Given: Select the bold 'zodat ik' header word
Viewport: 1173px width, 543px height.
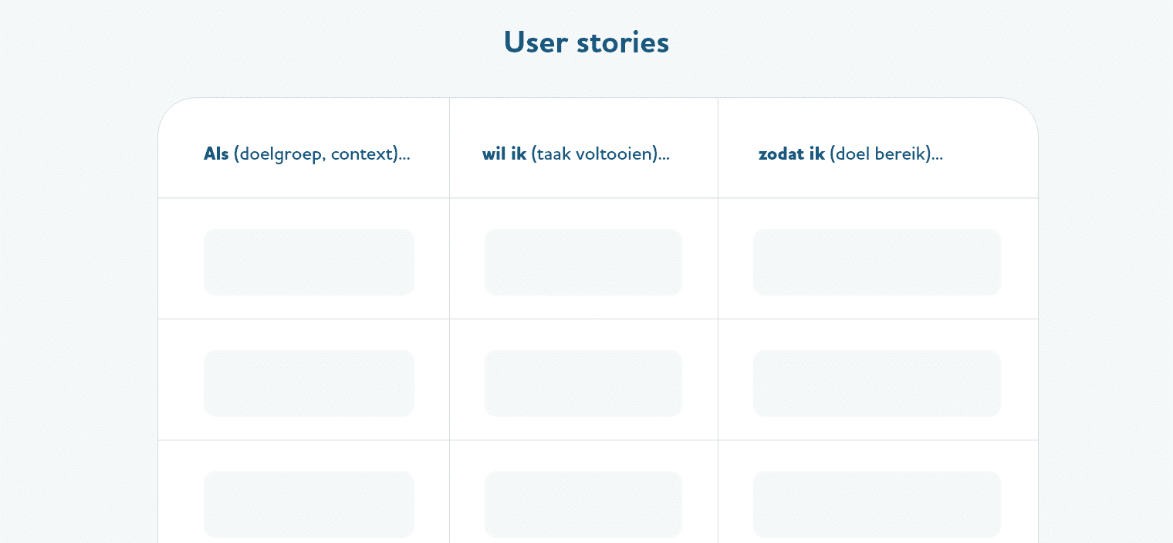Looking at the screenshot, I should (792, 154).
